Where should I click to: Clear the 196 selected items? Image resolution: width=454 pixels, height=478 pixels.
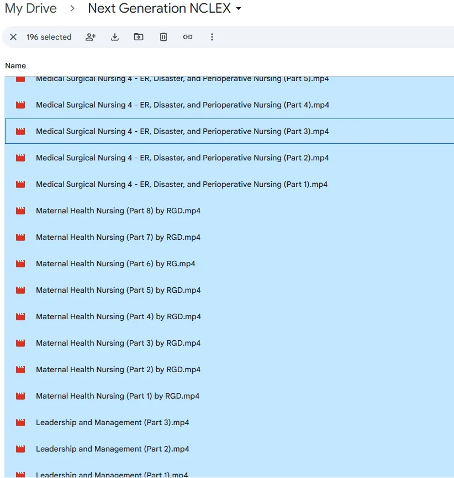tap(13, 37)
